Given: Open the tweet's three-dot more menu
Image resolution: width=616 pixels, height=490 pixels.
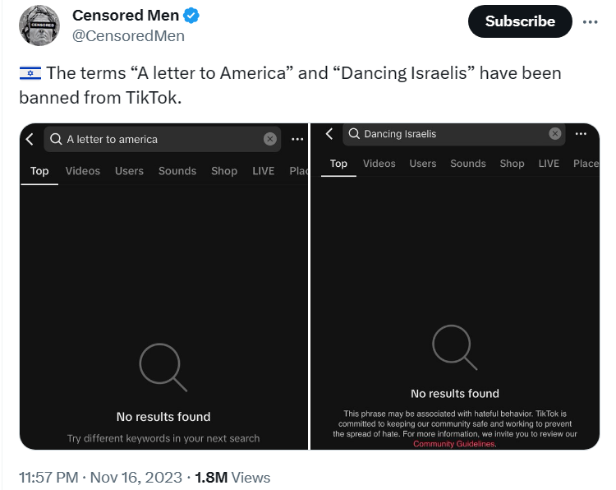Looking at the screenshot, I should (x=590, y=22).
